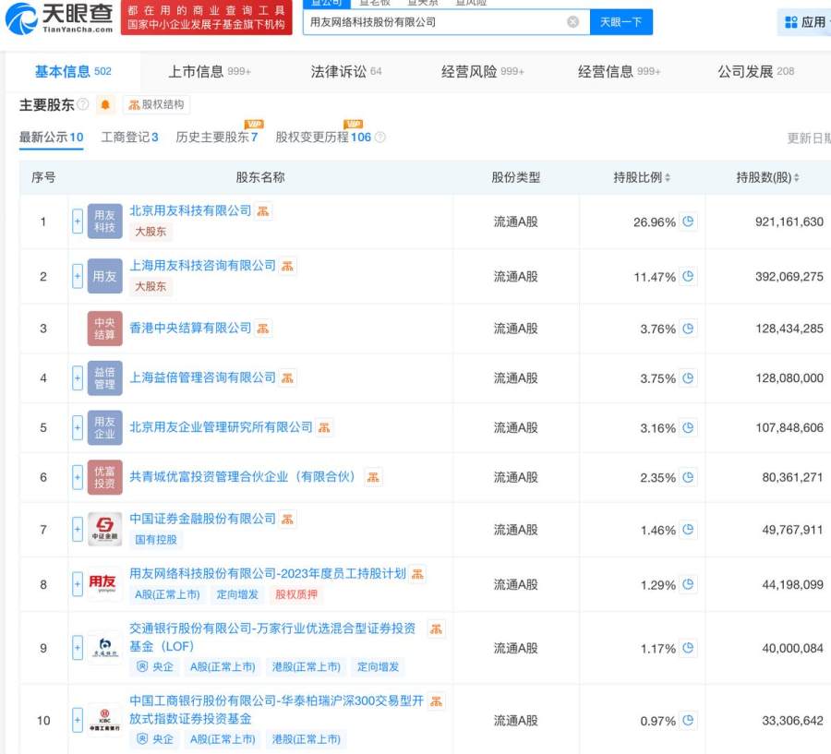Viewport: 831px width, 754px height.
Task: Open 香港中央结算有限公司 link
Action: click(x=190, y=328)
